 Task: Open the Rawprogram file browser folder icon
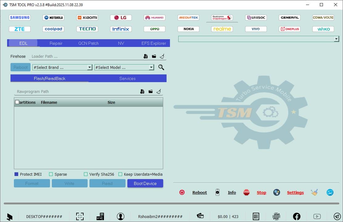click(150, 91)
